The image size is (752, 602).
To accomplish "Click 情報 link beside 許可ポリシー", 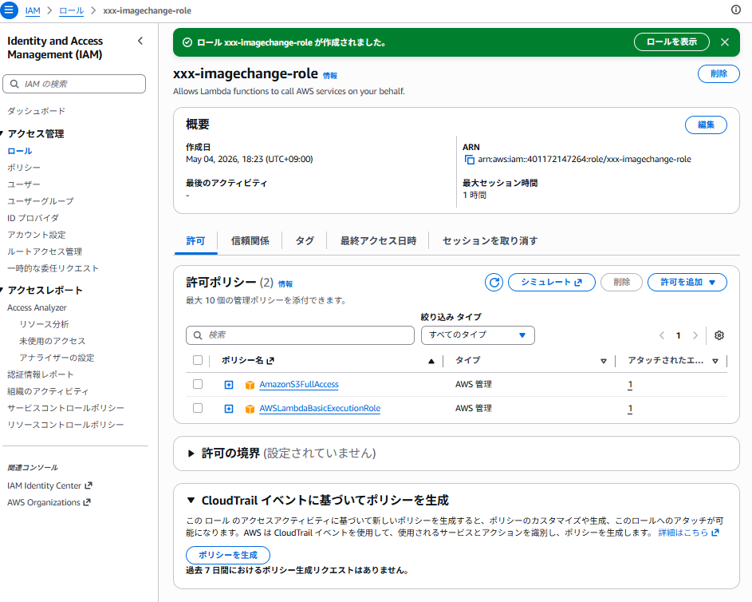I will (285, 284).
